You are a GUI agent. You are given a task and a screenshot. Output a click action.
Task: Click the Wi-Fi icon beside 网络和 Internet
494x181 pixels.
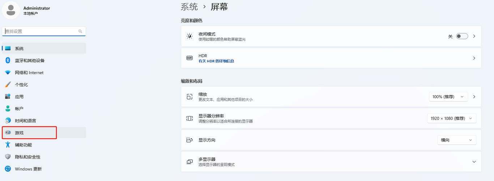click(8, 72)
